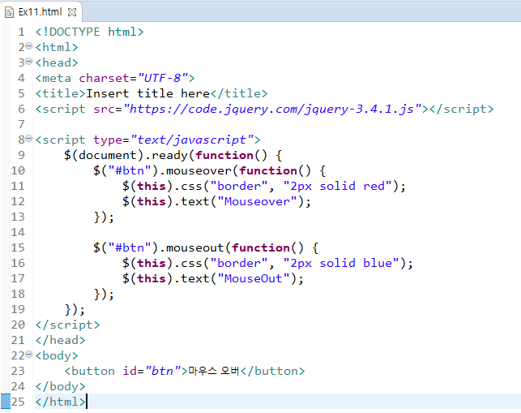This screenshot has width=521, height=413.
Task: Click the "text/javascript" type value
Action: pos(192,140)
